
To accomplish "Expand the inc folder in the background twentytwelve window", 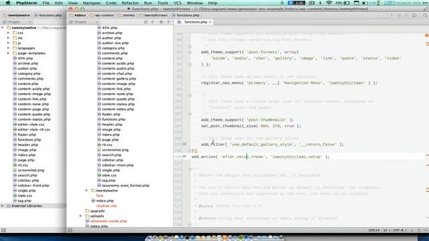I will (9, 37).
